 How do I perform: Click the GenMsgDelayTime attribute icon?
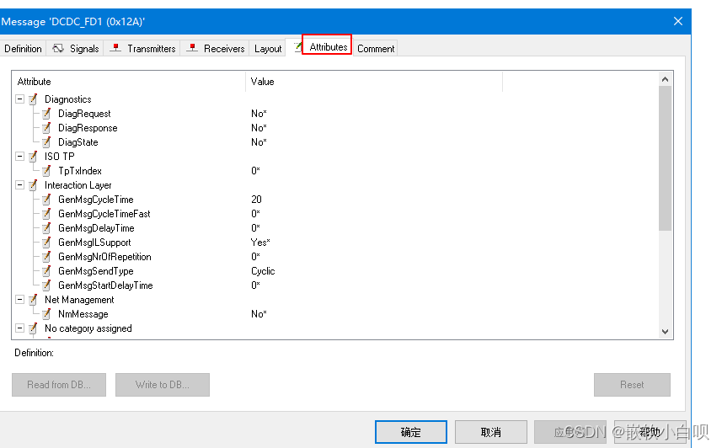click(46, 228)
